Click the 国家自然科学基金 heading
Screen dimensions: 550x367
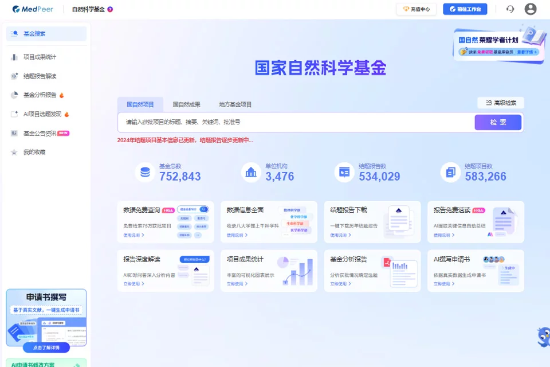(x=321, y=68)
